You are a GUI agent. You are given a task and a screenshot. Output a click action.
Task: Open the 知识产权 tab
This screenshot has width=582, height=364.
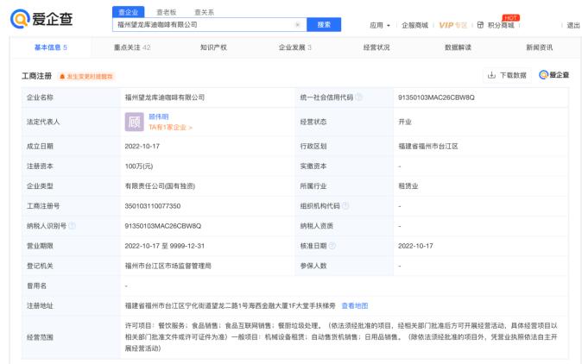pos(213,47)
